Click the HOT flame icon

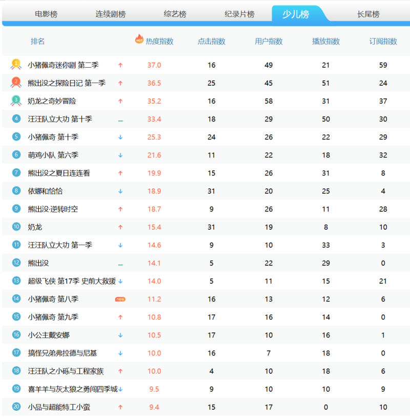pos(139,39)
